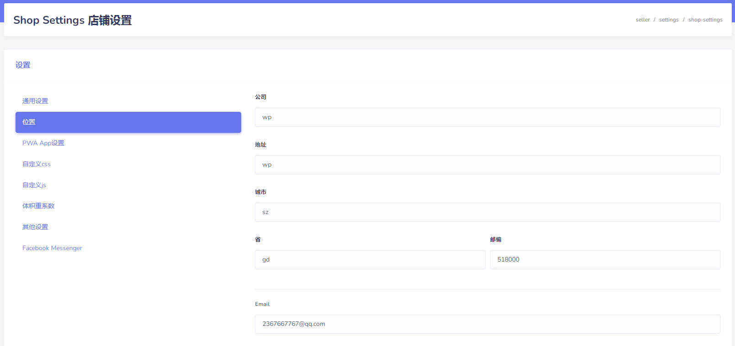Click the Email input field
The image size is (735, 346).
[487, 324]
